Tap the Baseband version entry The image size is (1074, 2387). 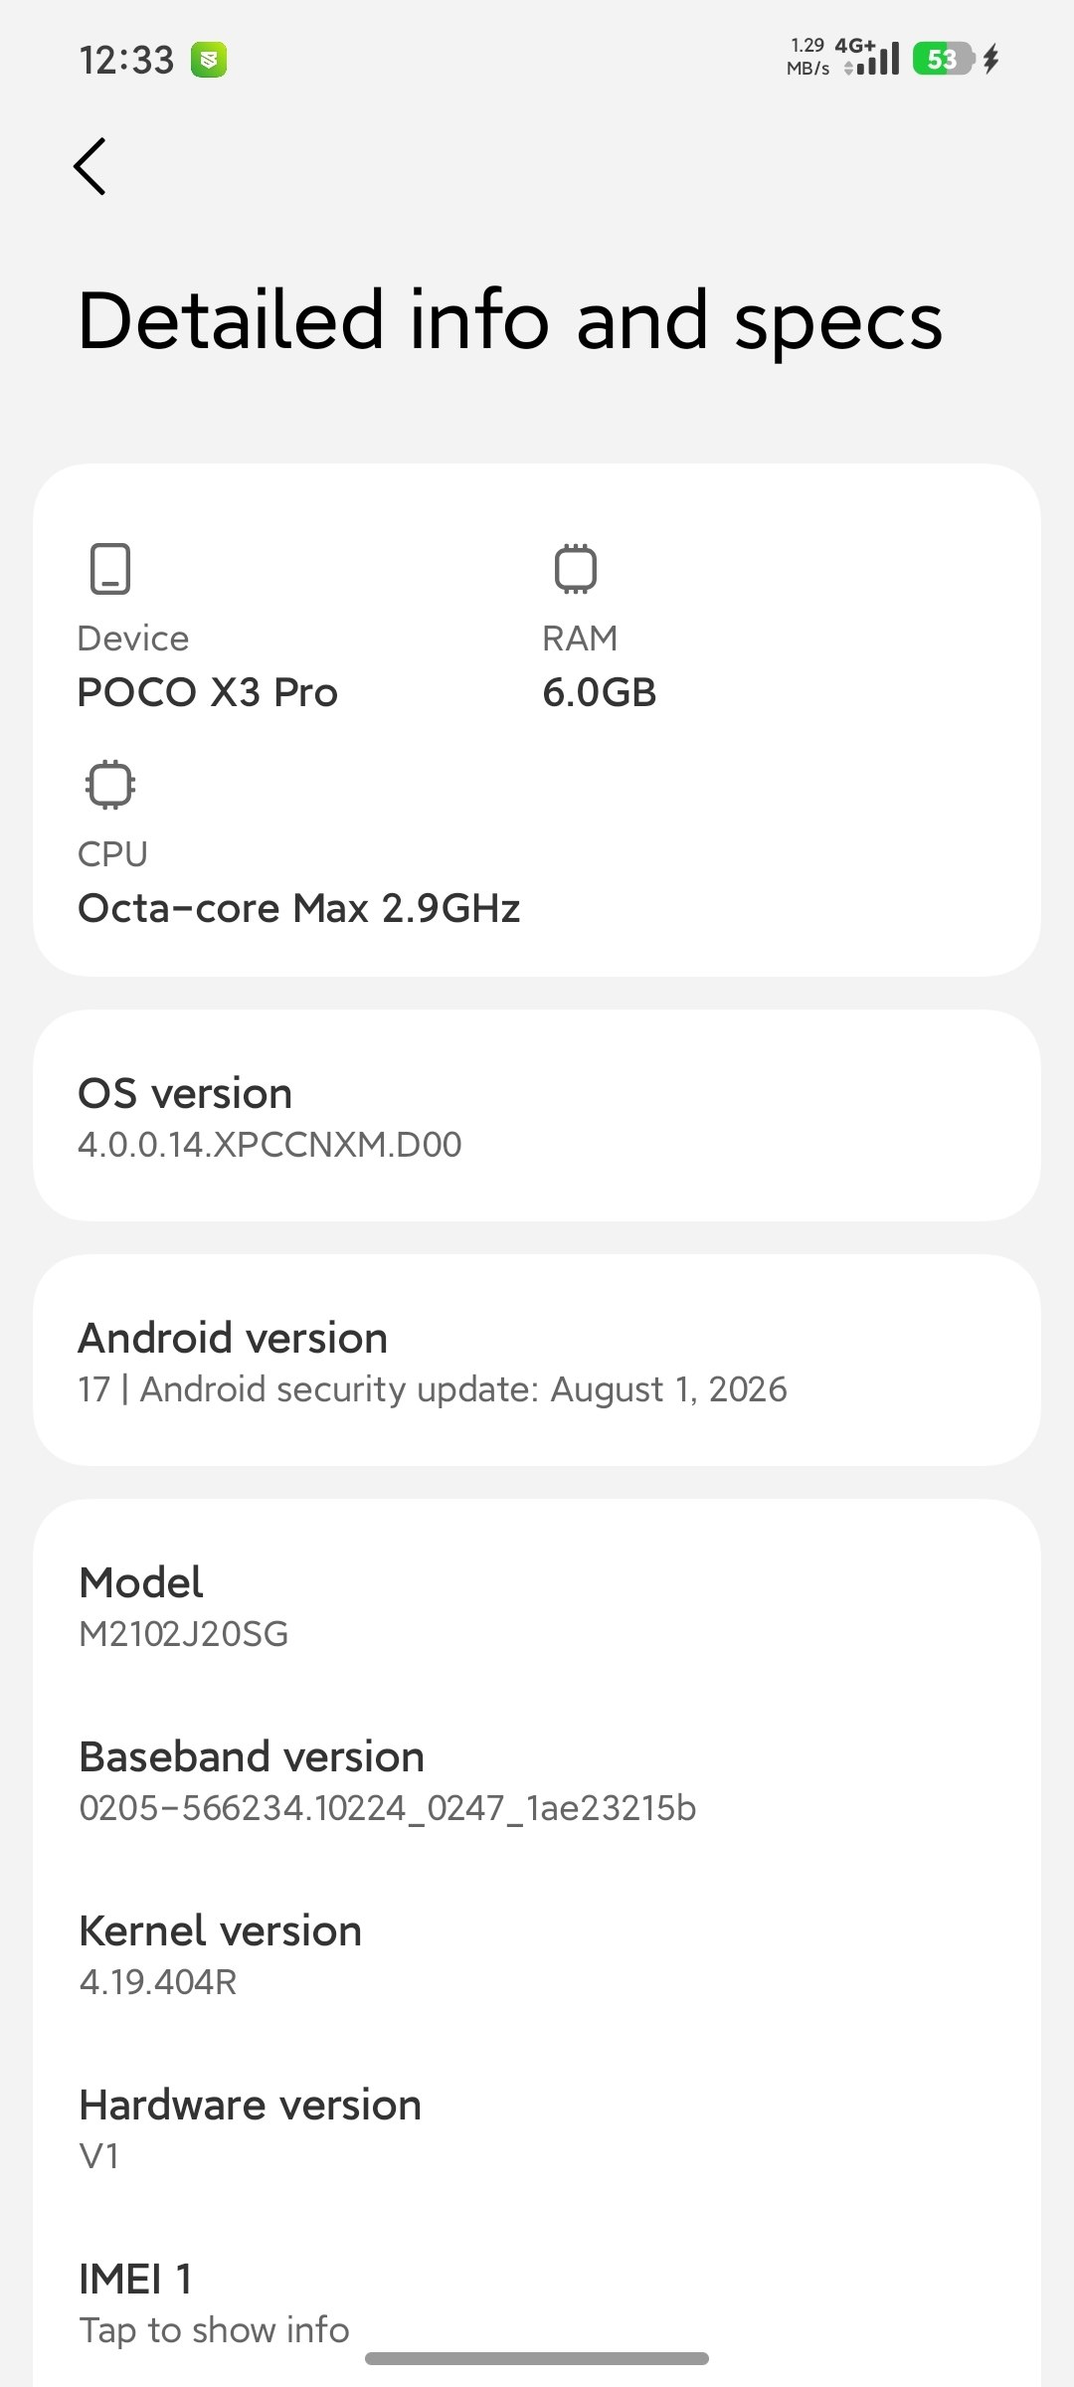point(537,1780)
